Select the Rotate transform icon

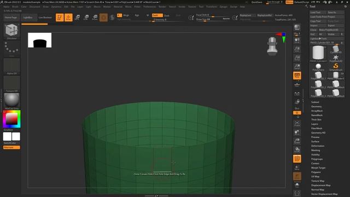pos(95,18)
